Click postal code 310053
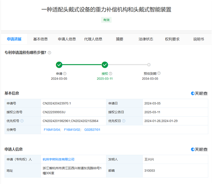212x184 pixels. (x=149, y=171)
